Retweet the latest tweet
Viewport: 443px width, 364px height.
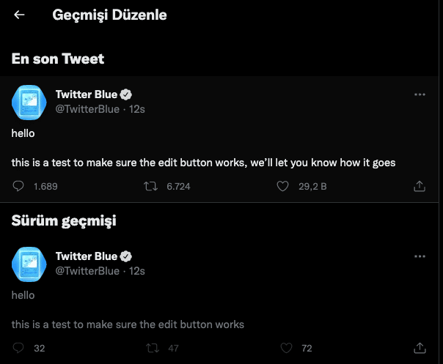click(150, 186)
